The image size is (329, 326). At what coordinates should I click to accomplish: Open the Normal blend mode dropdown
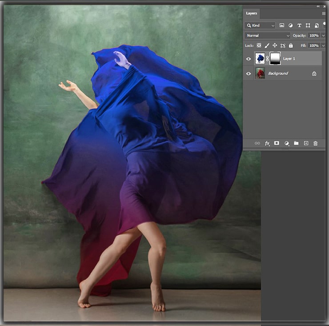(267, 36)
